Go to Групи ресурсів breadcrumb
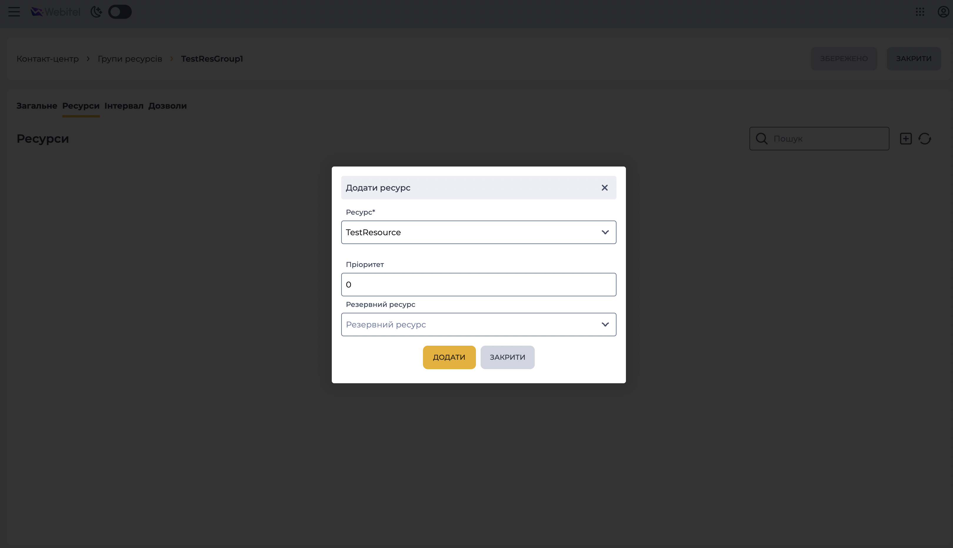 click(x=130, y=59)
